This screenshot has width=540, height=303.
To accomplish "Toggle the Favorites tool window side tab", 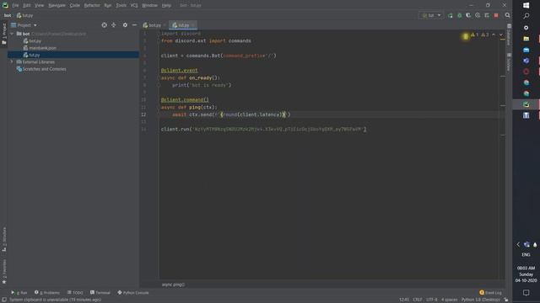I will tap(4, 271).
